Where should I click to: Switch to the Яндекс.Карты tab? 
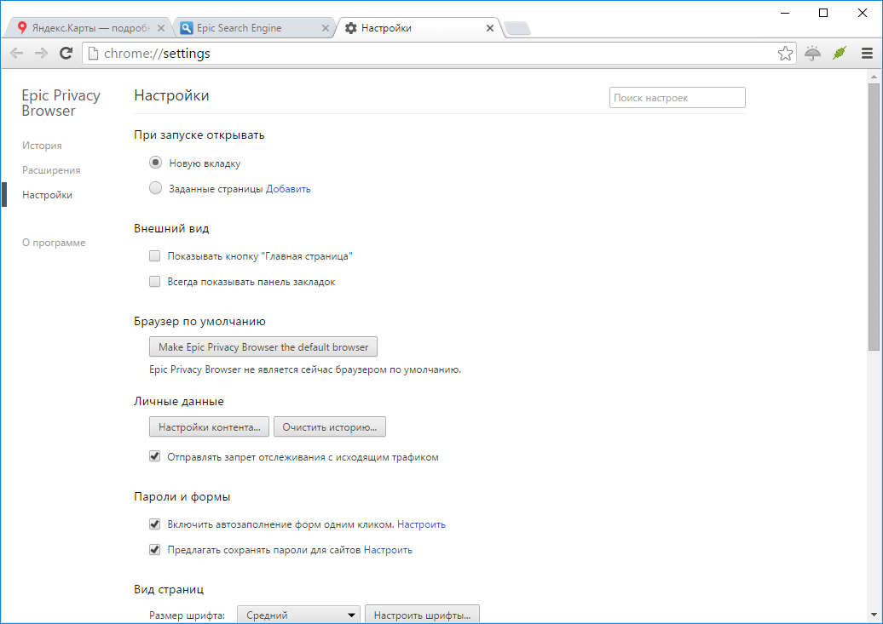point(90,28)
